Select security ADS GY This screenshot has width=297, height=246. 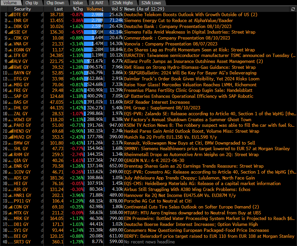(x=21, y=178)
